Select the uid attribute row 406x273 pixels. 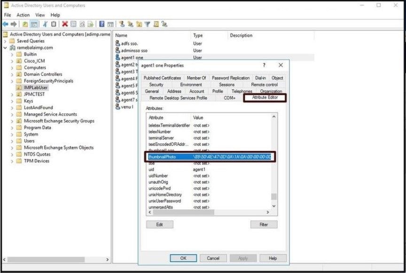[x=209, y=169]
